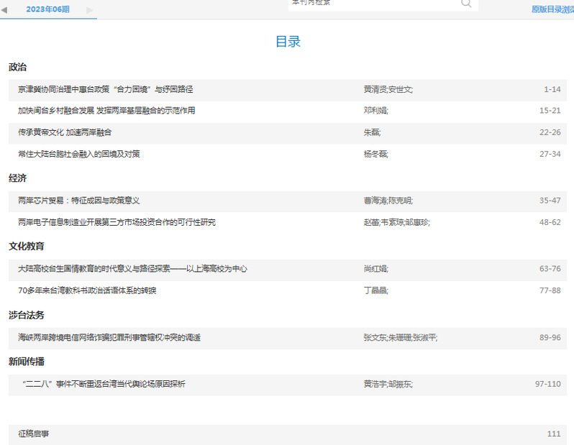Open article 京津冀协同治理中事台政策
The width and height of the screenshot is (574, 445).
106,89
